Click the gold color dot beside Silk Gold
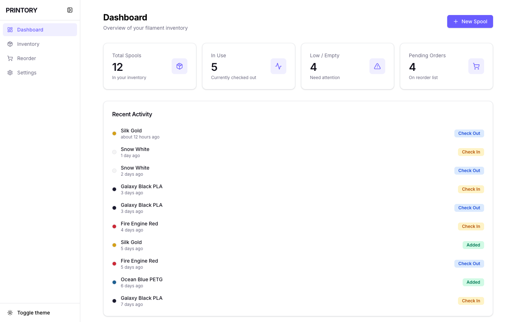This screenshot has width=516, height=322. 114,133
